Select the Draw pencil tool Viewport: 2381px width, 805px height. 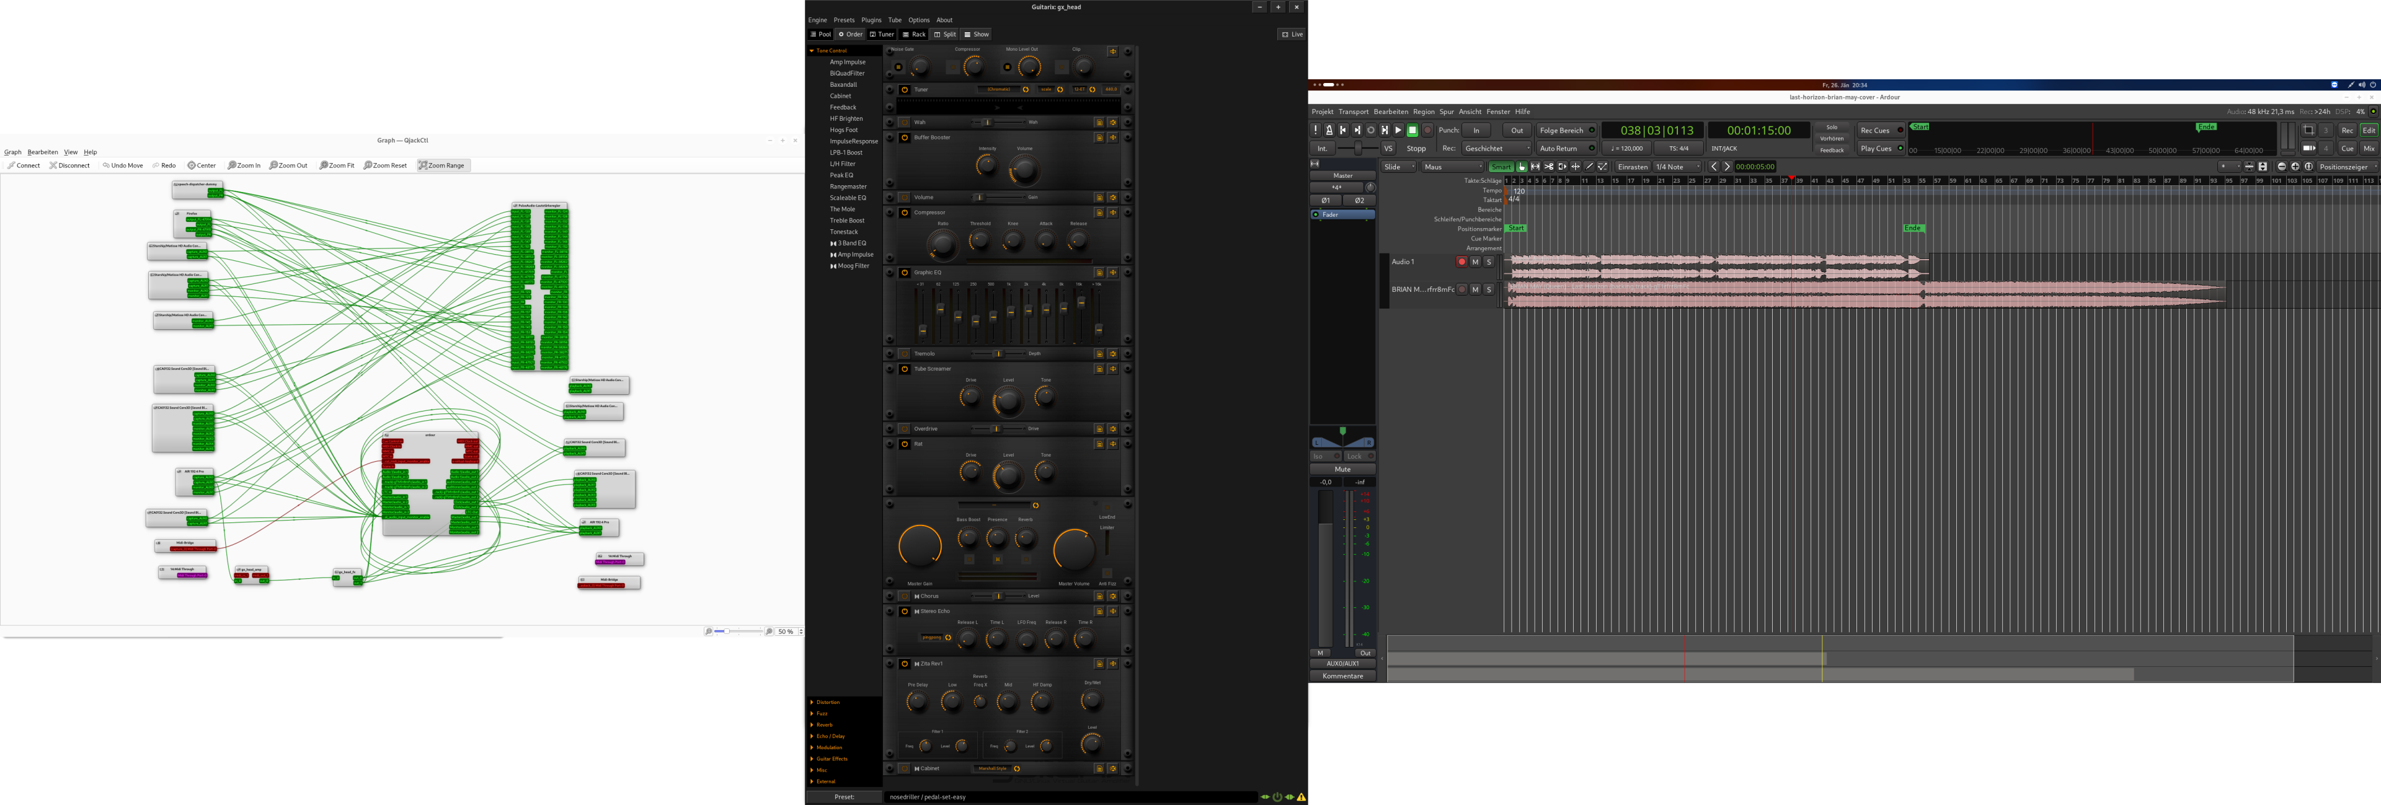click(1589, 167)
